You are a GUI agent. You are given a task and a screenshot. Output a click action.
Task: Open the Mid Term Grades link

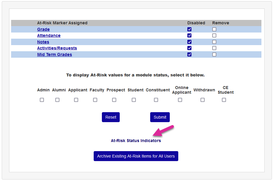coord(54,54)
